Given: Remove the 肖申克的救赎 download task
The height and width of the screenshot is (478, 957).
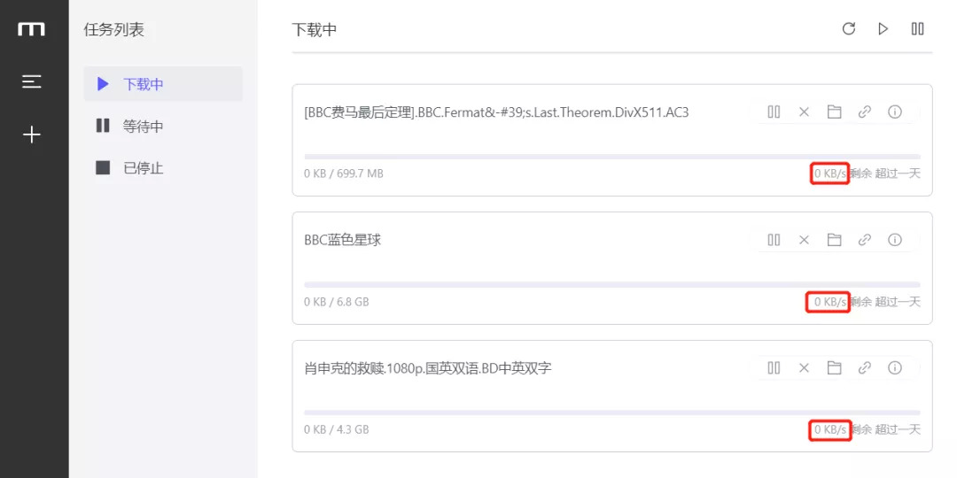Looking at the screenshot, I should click(x=805, y=367).
